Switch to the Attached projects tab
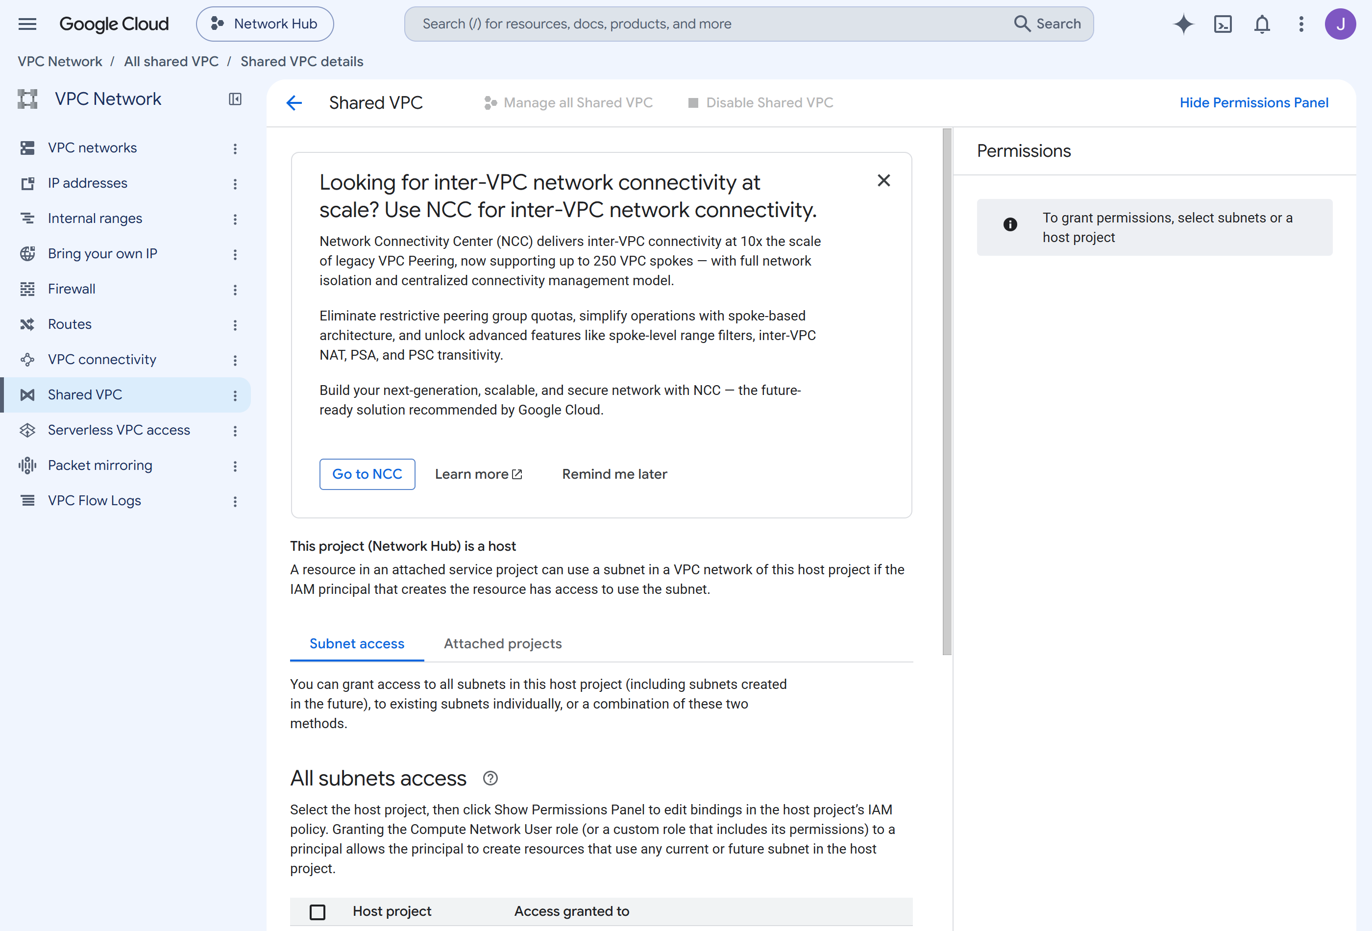The height and width of the screenshot is (931, 1372). click(502, 643)
